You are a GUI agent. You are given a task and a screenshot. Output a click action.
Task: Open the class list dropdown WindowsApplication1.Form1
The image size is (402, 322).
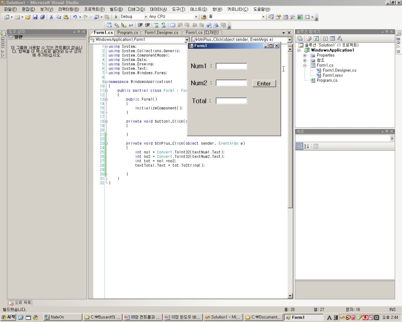pos(187,40)
